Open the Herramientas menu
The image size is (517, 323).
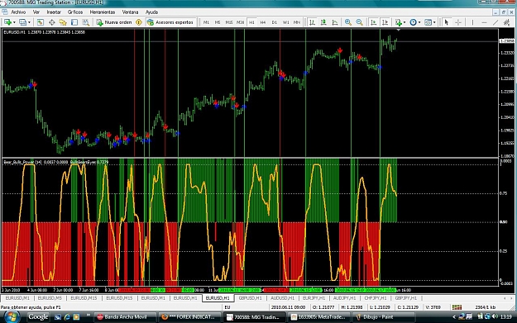[103, 12]
